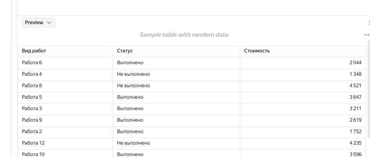The image size is (370, 158).
Task: Click the cost value 1 752
Action: point(355,132)
